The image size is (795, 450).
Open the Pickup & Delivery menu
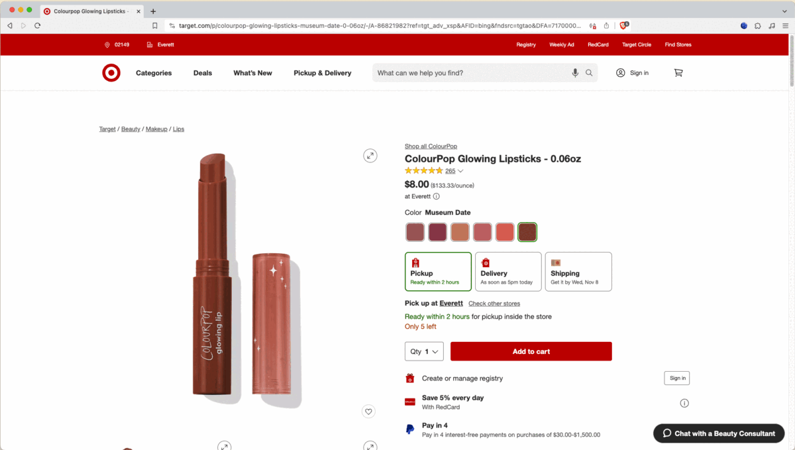(x=322, y=73)
